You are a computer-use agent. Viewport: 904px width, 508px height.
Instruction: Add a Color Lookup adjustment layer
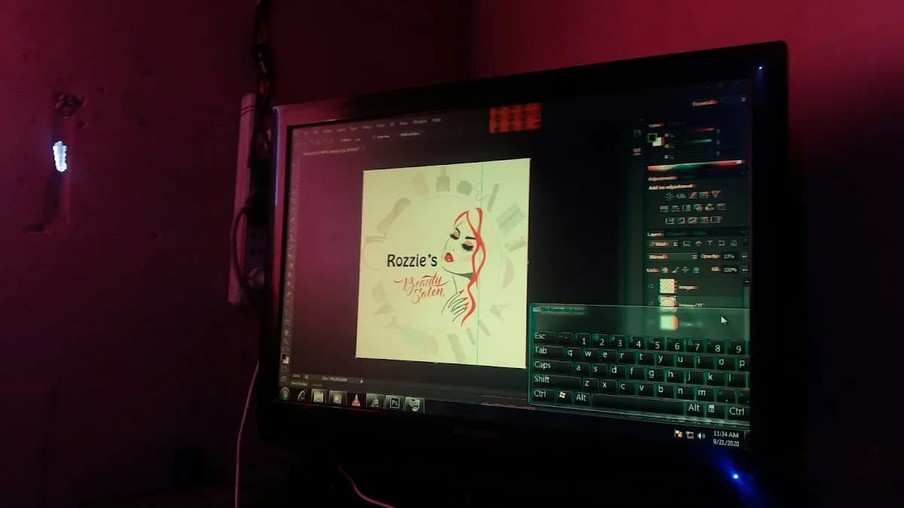click(721, 208)
